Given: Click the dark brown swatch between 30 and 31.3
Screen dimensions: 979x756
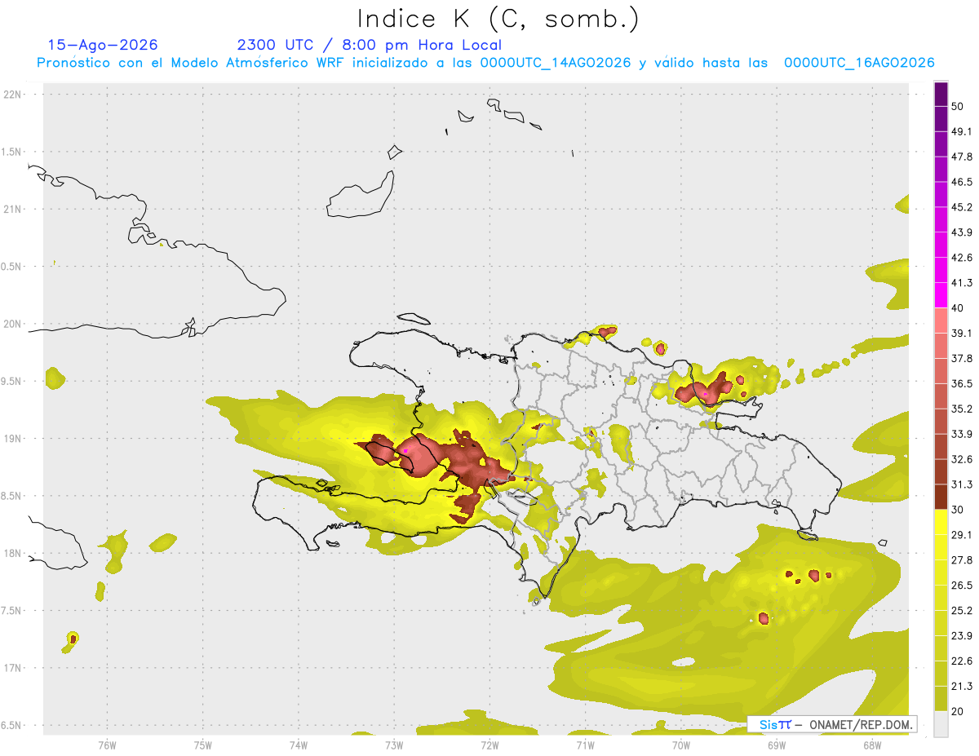Looking at the screenshot, I should coord(941,497).
